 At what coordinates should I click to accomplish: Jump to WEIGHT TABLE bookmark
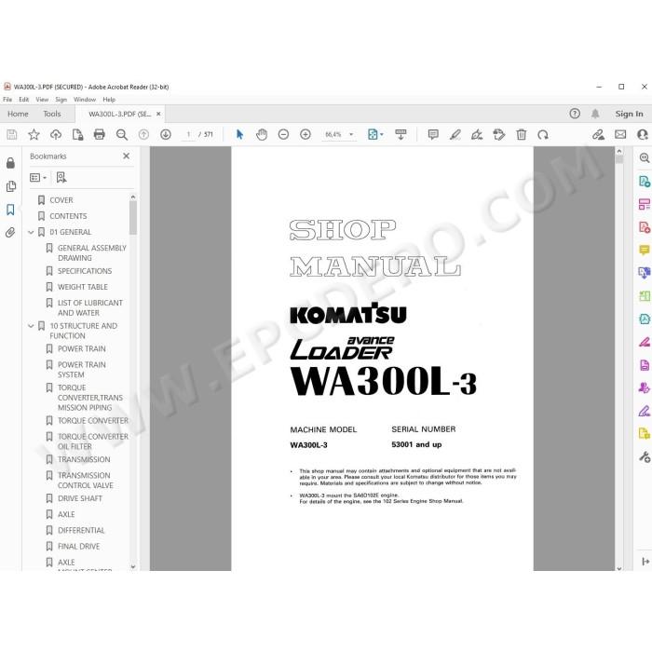tap(82, 287)
